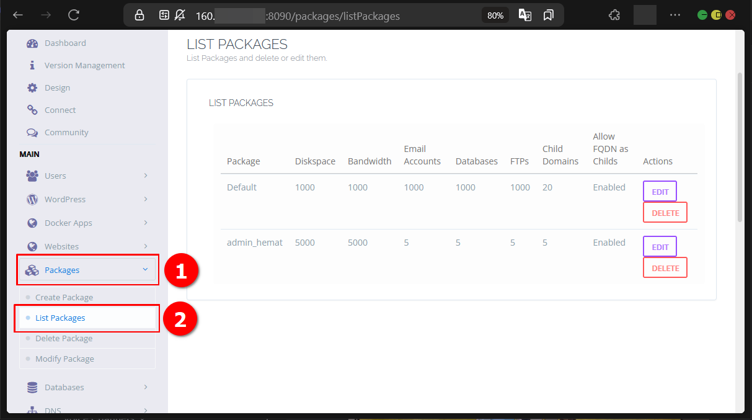Click the 80% zoom level indicator
The height and width of the screenshot is (420, 752).
[495, 16]
